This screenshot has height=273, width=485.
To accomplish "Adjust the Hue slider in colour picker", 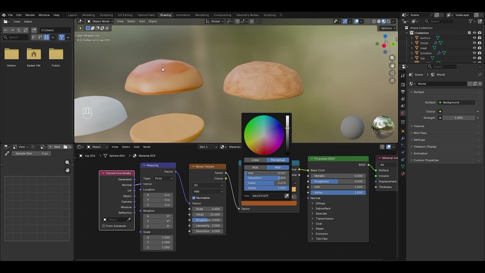I will coord(267,173).
